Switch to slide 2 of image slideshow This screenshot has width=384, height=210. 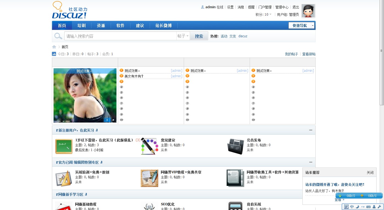coord(113,120)
